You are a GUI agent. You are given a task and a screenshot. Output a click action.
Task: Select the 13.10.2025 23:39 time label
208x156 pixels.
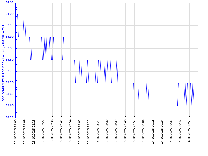(x=116, y=132)
